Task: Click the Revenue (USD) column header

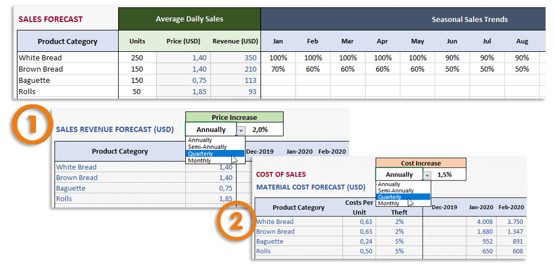Action: (x=235, y=41)
